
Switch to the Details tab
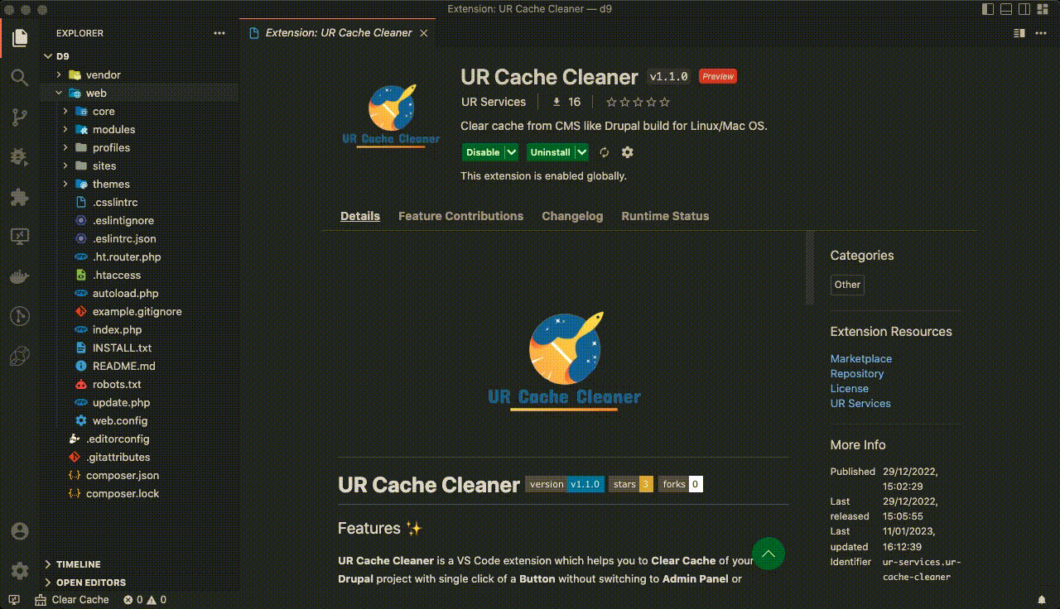point(360,216)
